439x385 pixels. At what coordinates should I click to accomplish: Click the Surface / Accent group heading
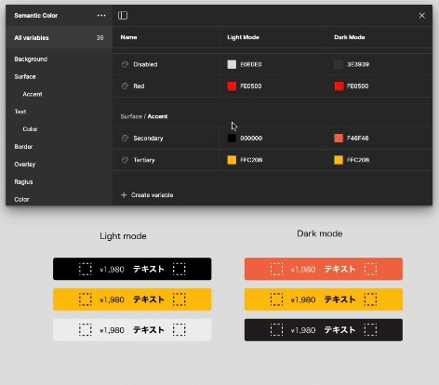point(144,116)
